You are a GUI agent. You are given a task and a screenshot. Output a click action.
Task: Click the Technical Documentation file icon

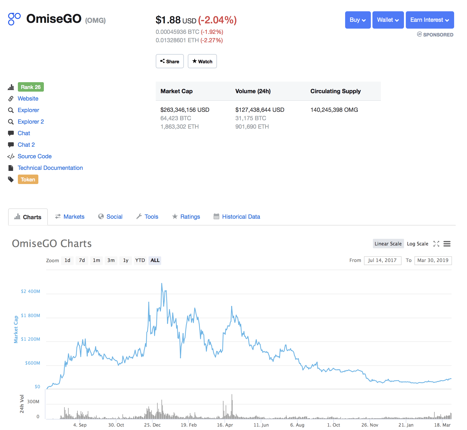point(11,168)
